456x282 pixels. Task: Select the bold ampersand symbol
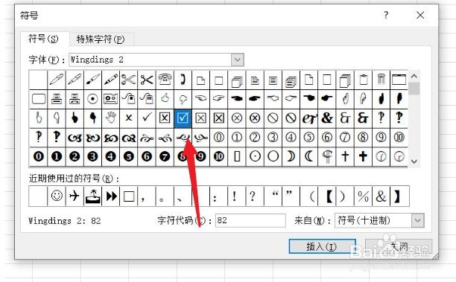pos(327,118)
